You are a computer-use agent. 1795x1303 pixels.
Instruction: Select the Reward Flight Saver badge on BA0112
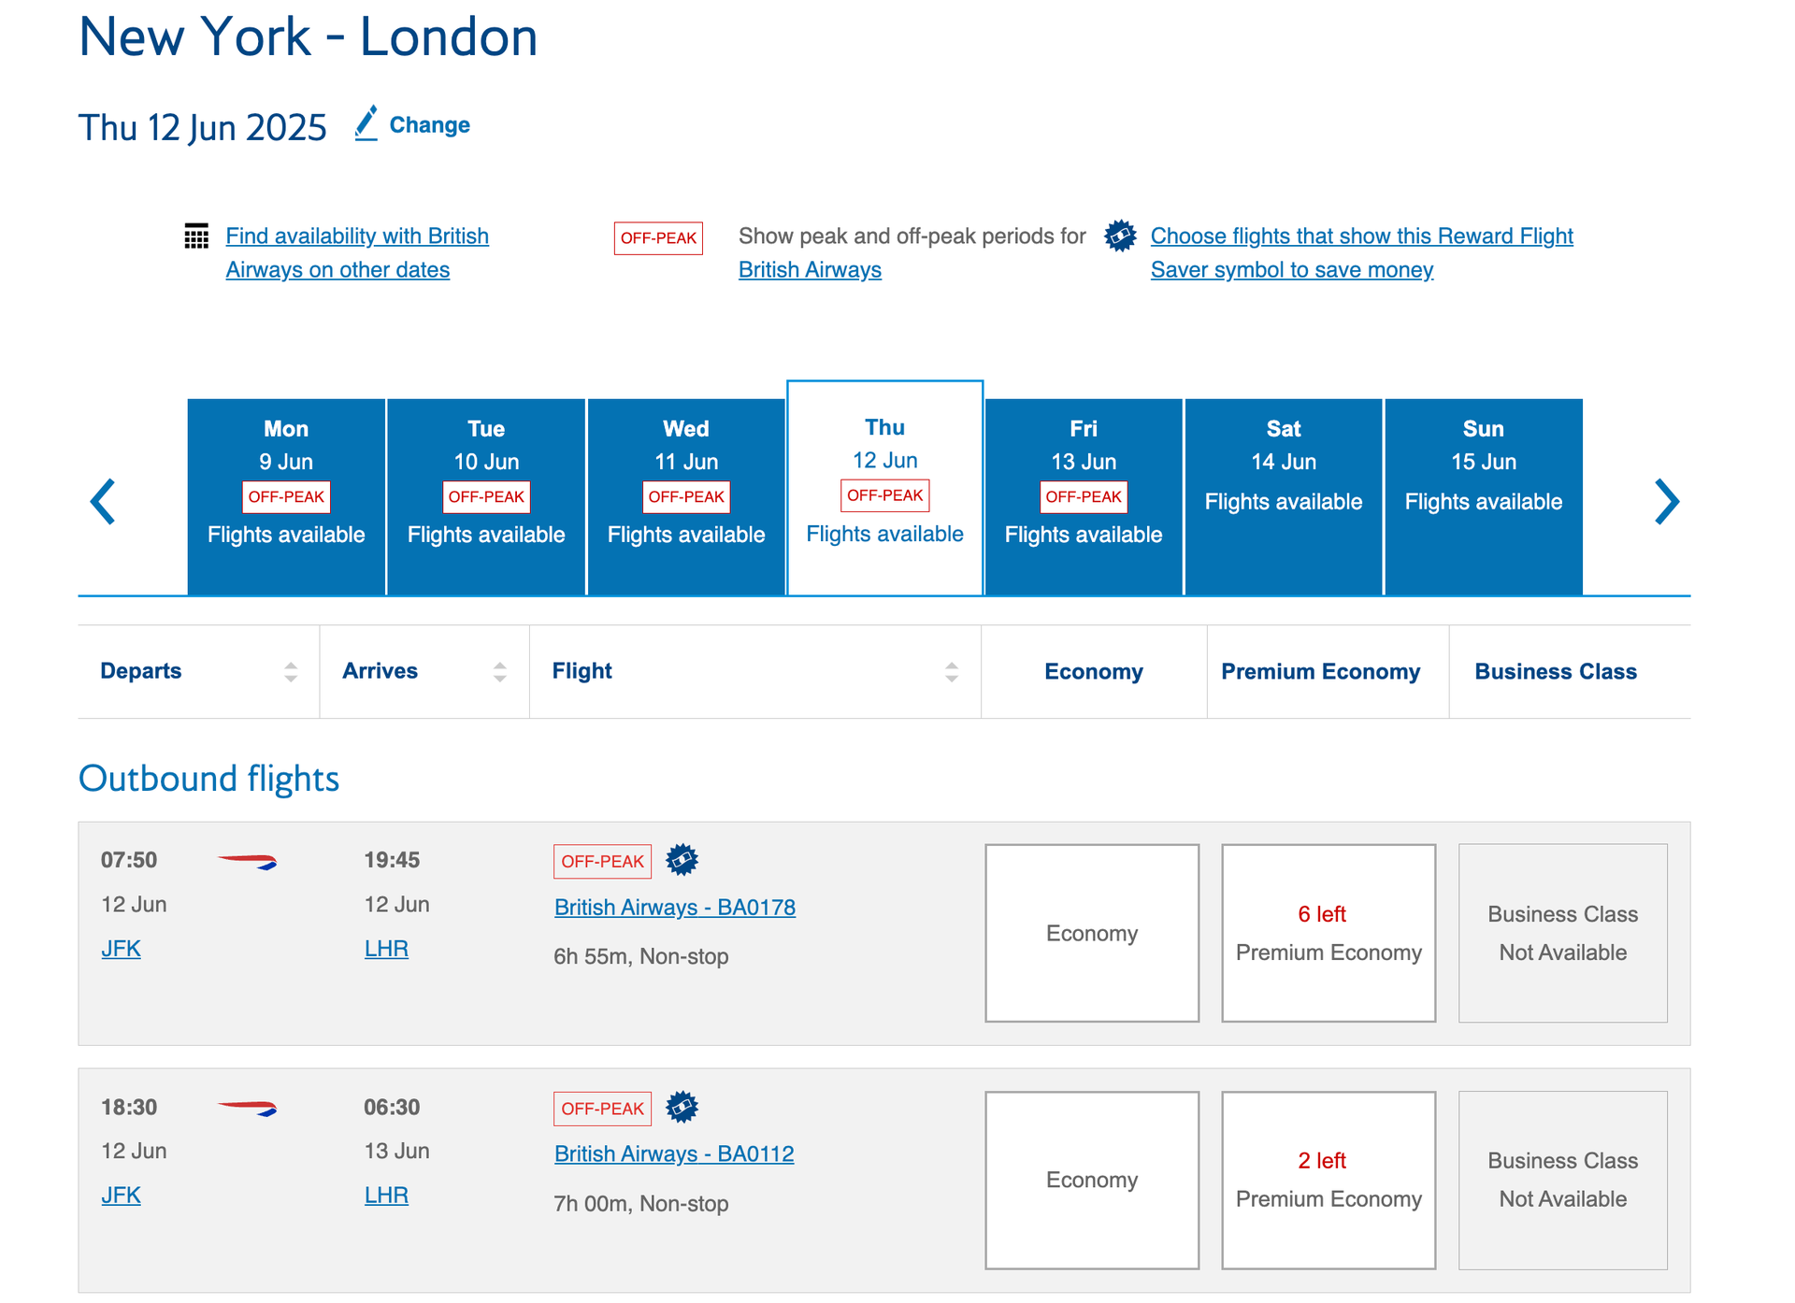[682, 1107]
